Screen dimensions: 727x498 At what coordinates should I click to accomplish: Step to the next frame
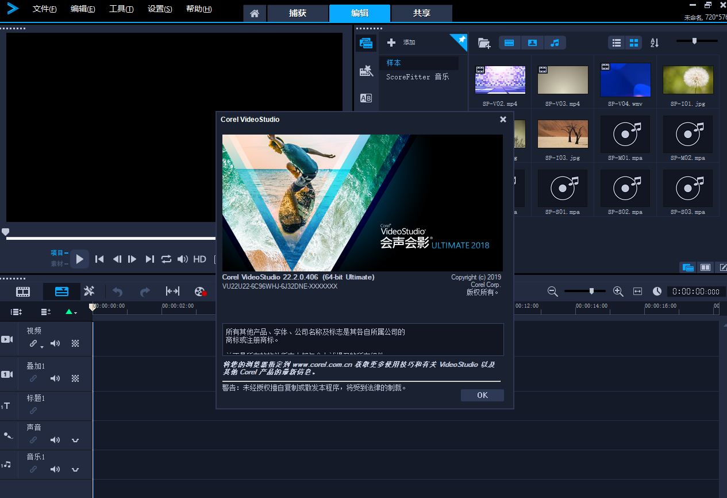coord(132,259)
